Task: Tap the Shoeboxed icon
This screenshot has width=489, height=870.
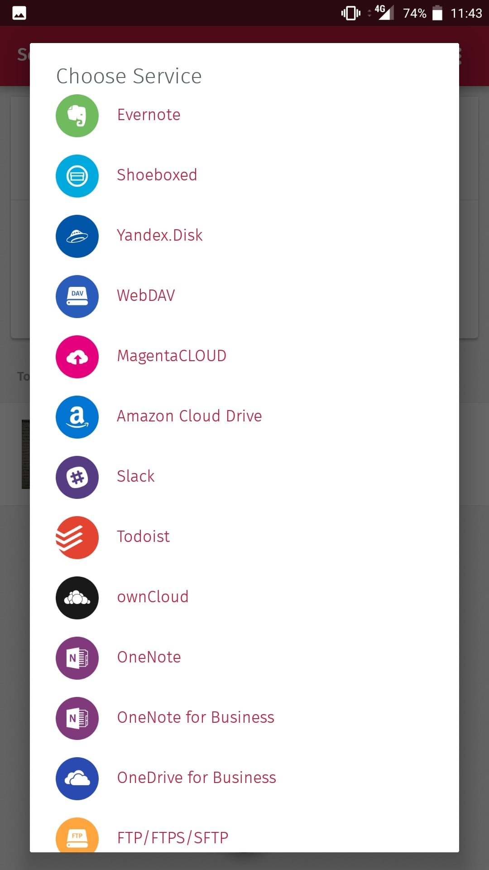Action: [x=77, y=176]
